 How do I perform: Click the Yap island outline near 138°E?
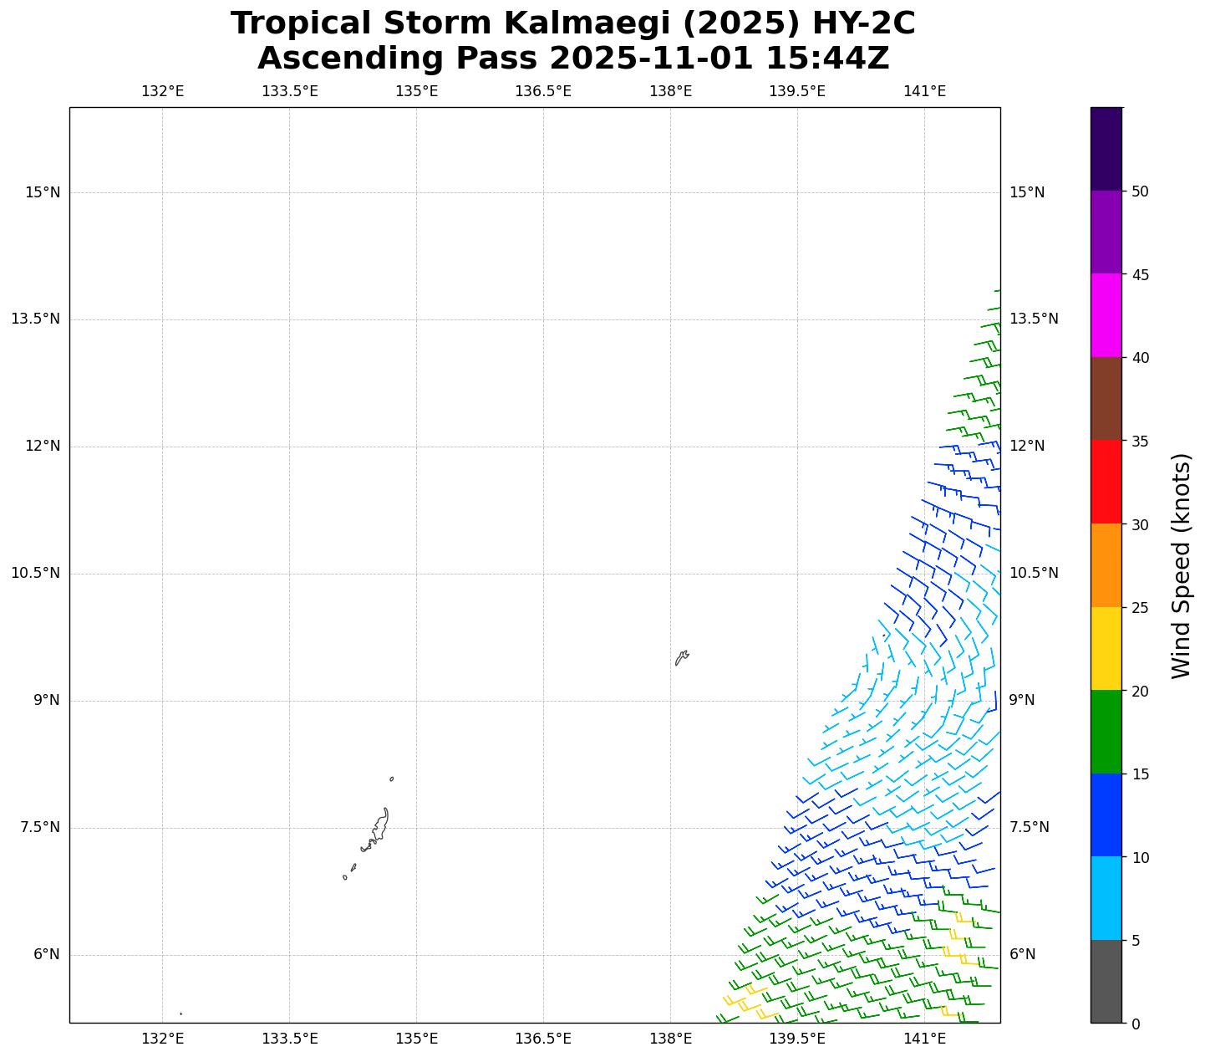(682, 657)
